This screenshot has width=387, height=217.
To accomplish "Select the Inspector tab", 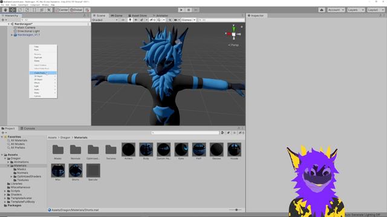I will (256, 16).
